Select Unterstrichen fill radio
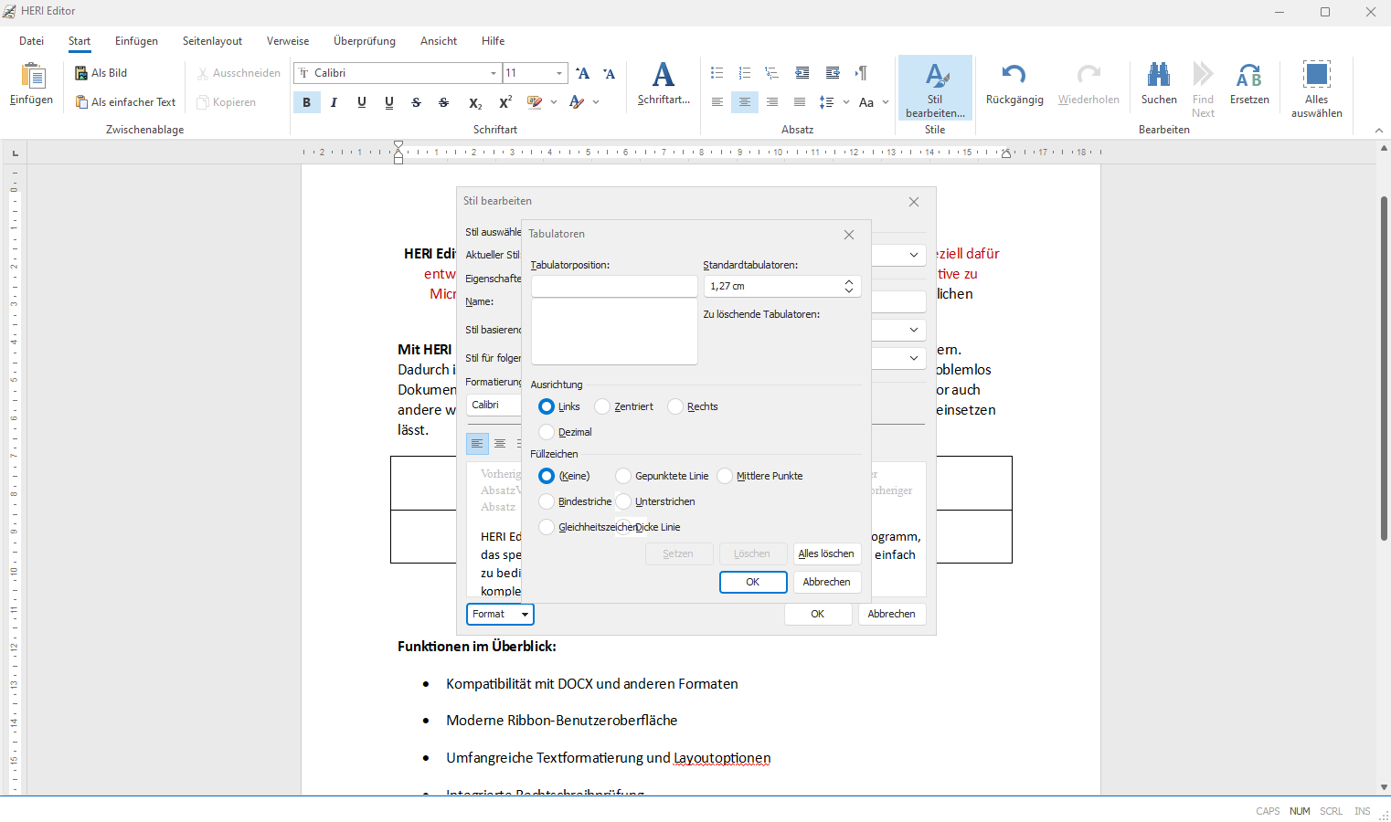Image resolution: width=1391 pixels, height=822 pixels. (623, 501)
